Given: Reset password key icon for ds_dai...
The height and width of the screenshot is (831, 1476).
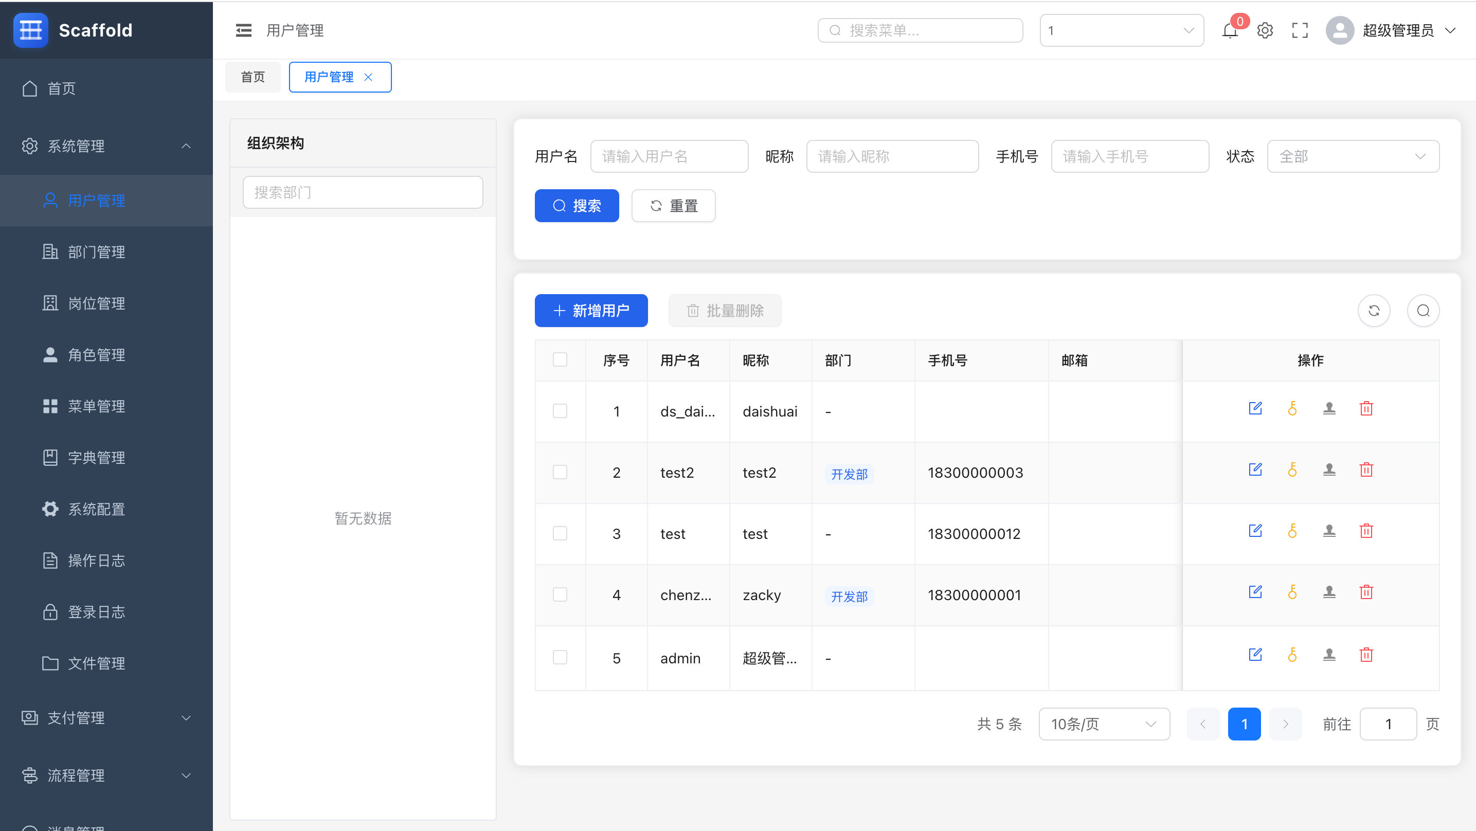Looking at the screenshot, I should coord(1292,409).
